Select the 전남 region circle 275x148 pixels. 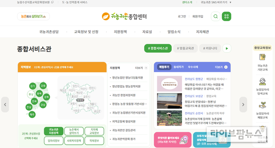[29, 107]
